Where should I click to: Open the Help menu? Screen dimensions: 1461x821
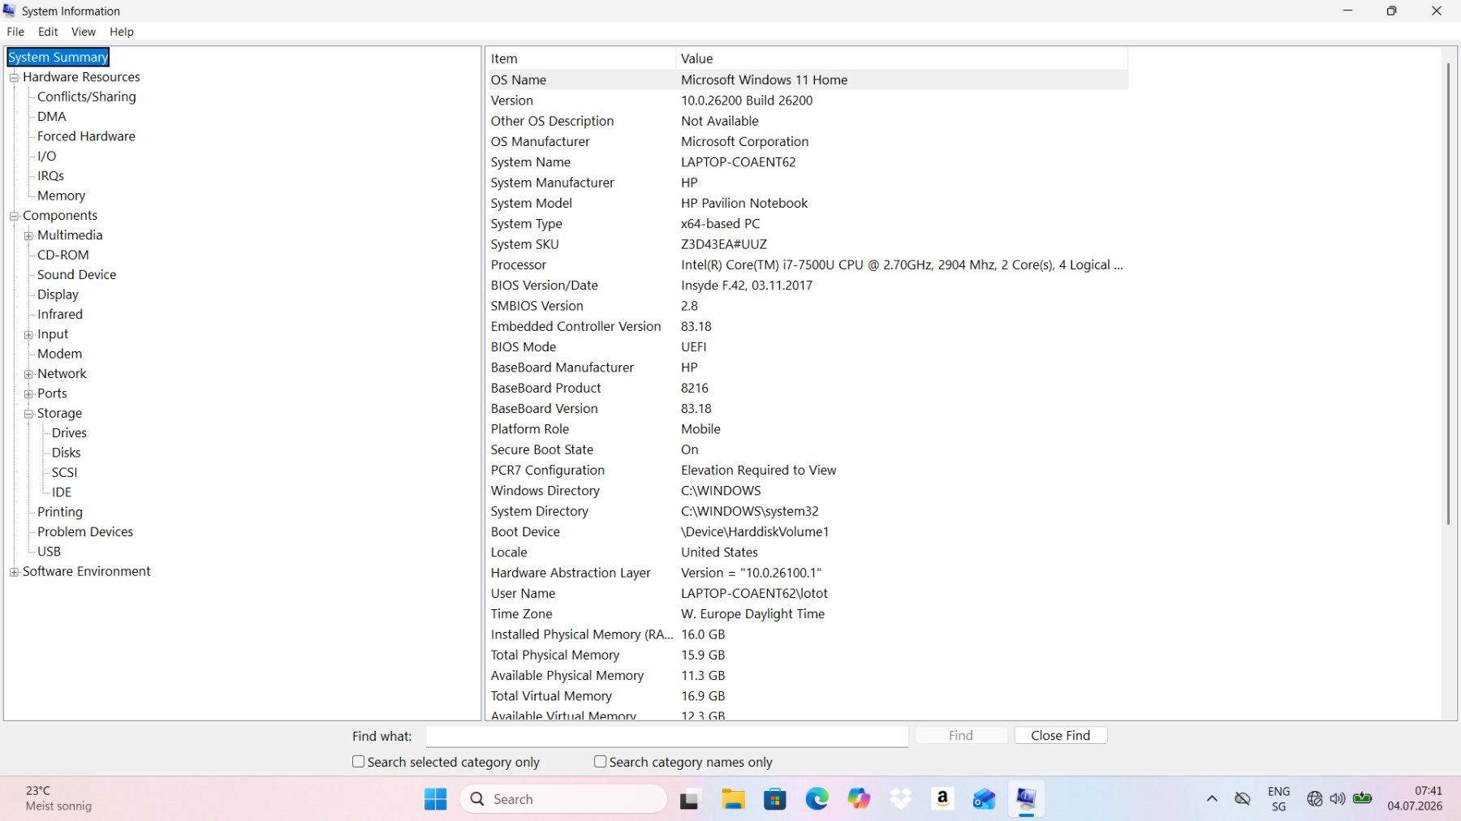click(x=122, y=32)
